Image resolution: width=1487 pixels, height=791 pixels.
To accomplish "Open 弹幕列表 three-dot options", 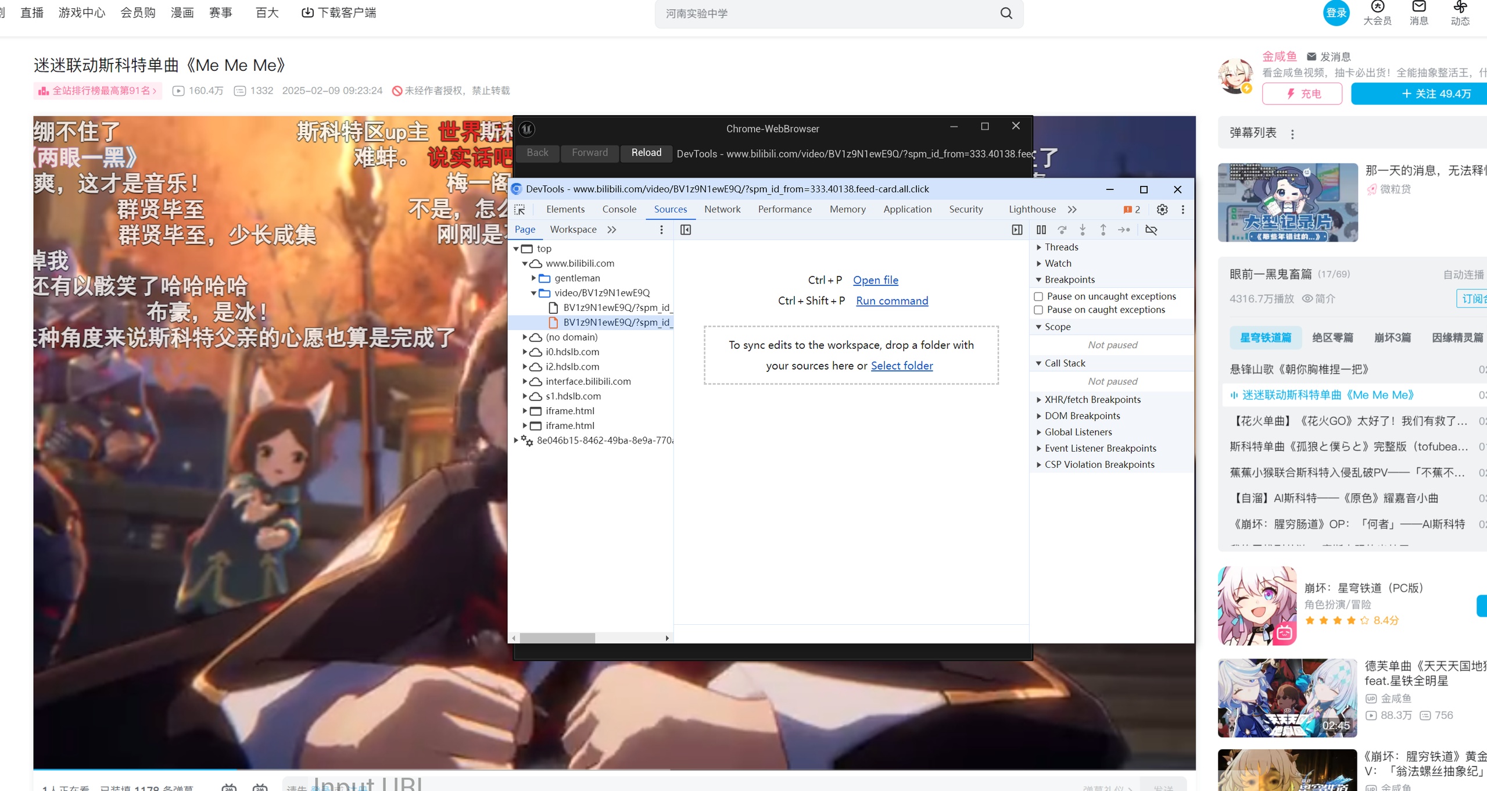I will [1292, 134].
